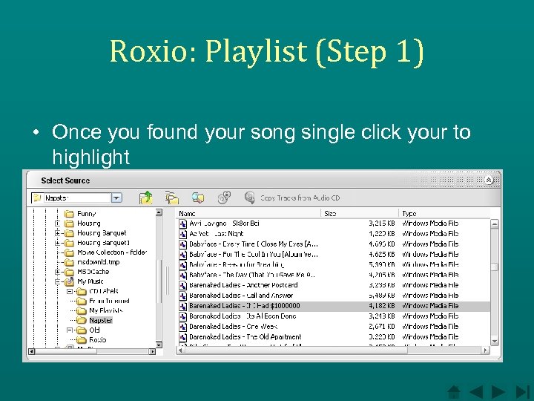Select Barenaked Ladies - One Week file
534x401 pixels.
point(234,326)
